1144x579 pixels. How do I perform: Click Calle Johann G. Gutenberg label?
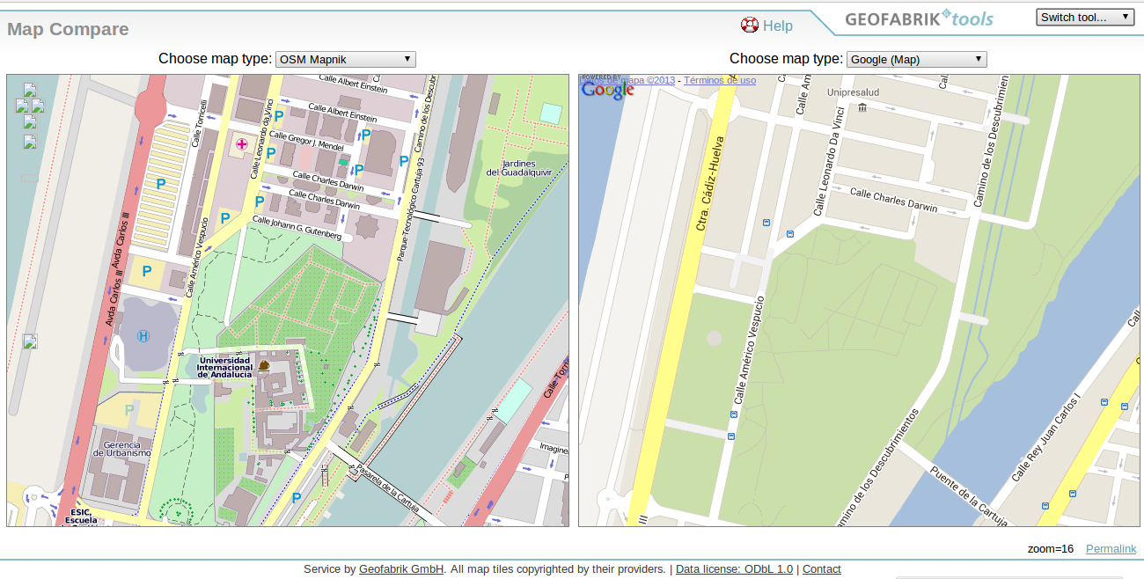[297, 228]
